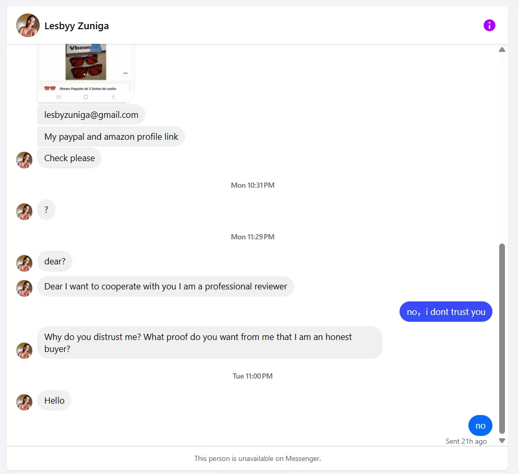Open conversation info with the purple icon
The width and height of the screenshot is (519, 474).
489,25
